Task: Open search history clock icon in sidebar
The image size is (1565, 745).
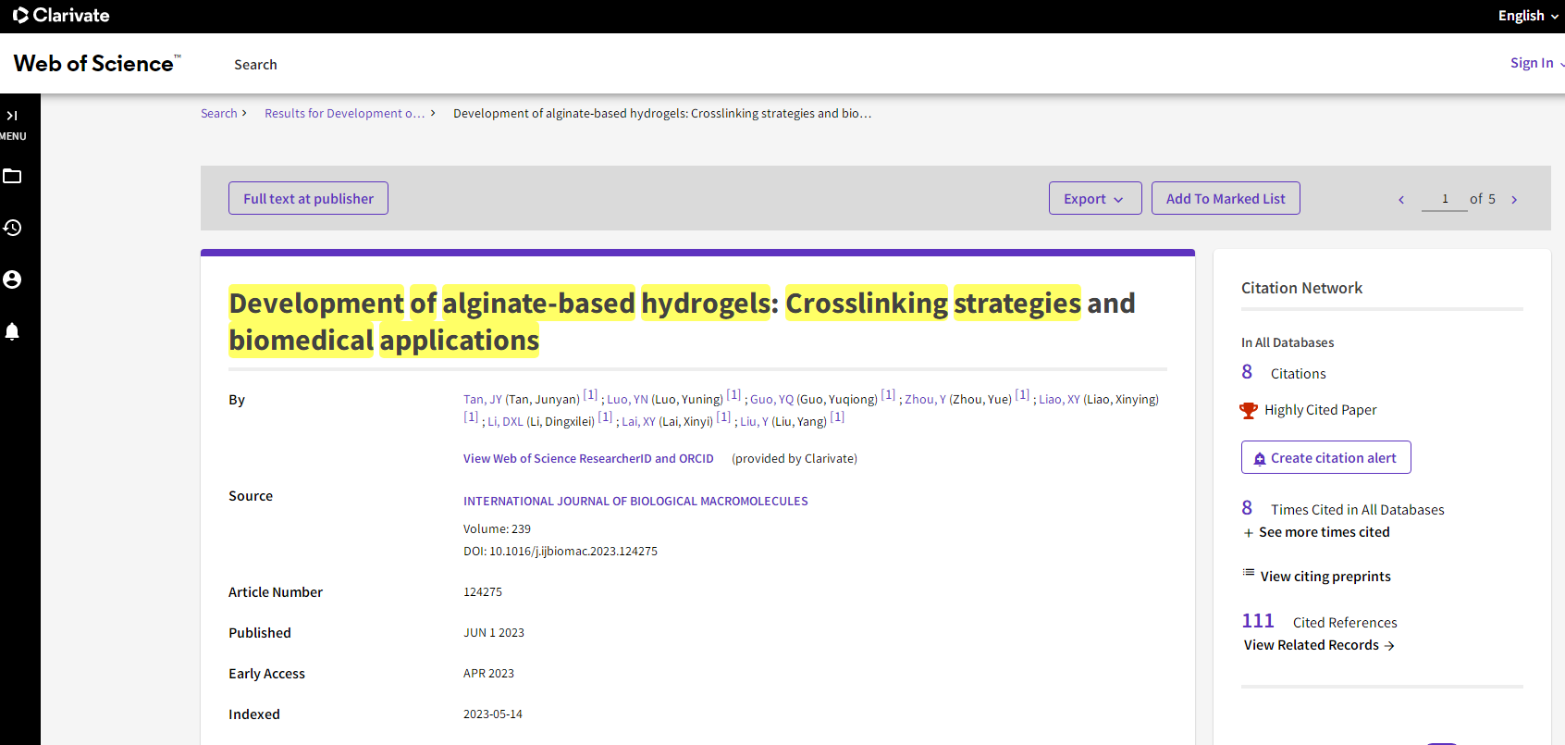Action: click(x=12, y=228)
